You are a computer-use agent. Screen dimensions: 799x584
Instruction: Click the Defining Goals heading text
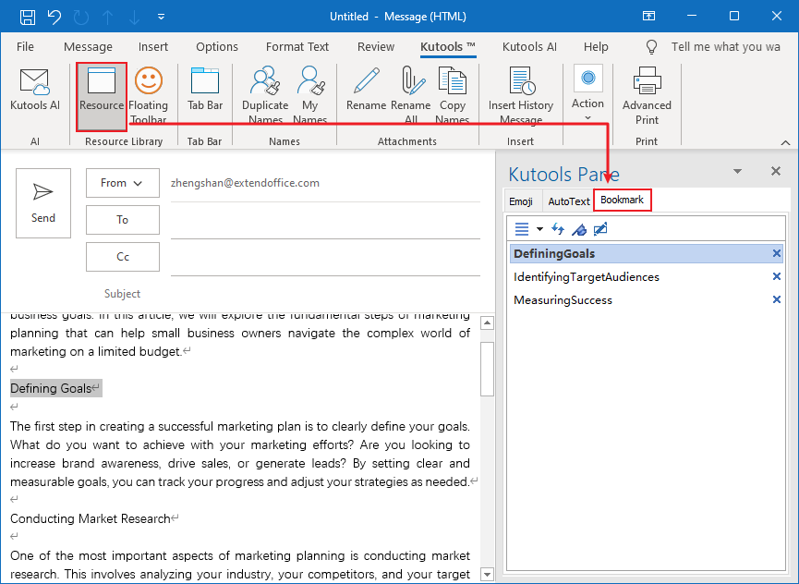point(51,388)
